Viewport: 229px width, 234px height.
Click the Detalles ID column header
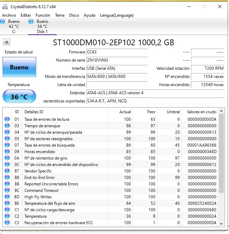click(x=65, y=112)
